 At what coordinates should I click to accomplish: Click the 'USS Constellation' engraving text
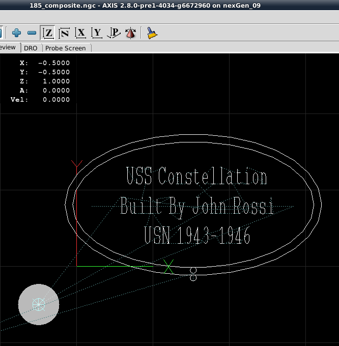196,177
